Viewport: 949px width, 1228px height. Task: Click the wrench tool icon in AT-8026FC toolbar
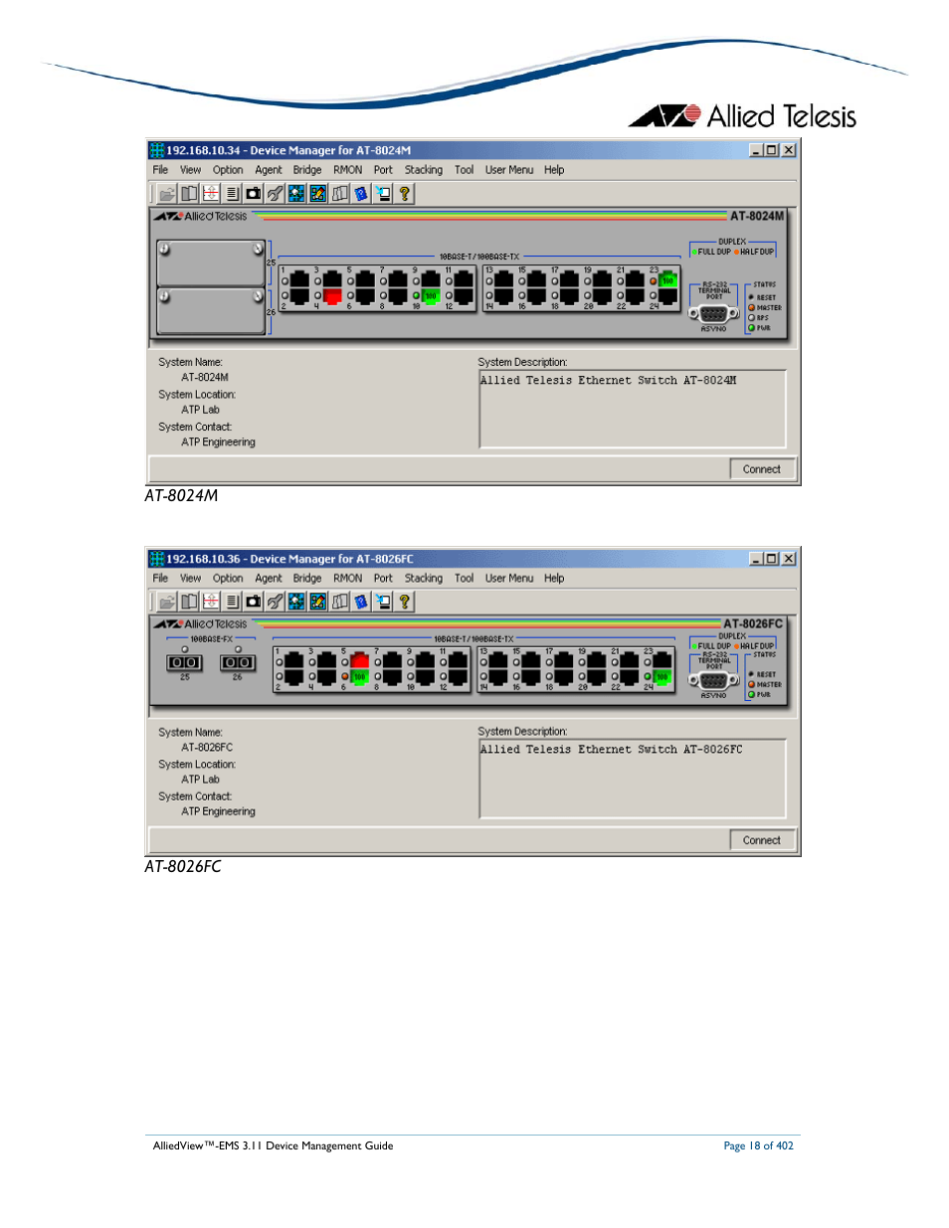[x=275, y=602]
